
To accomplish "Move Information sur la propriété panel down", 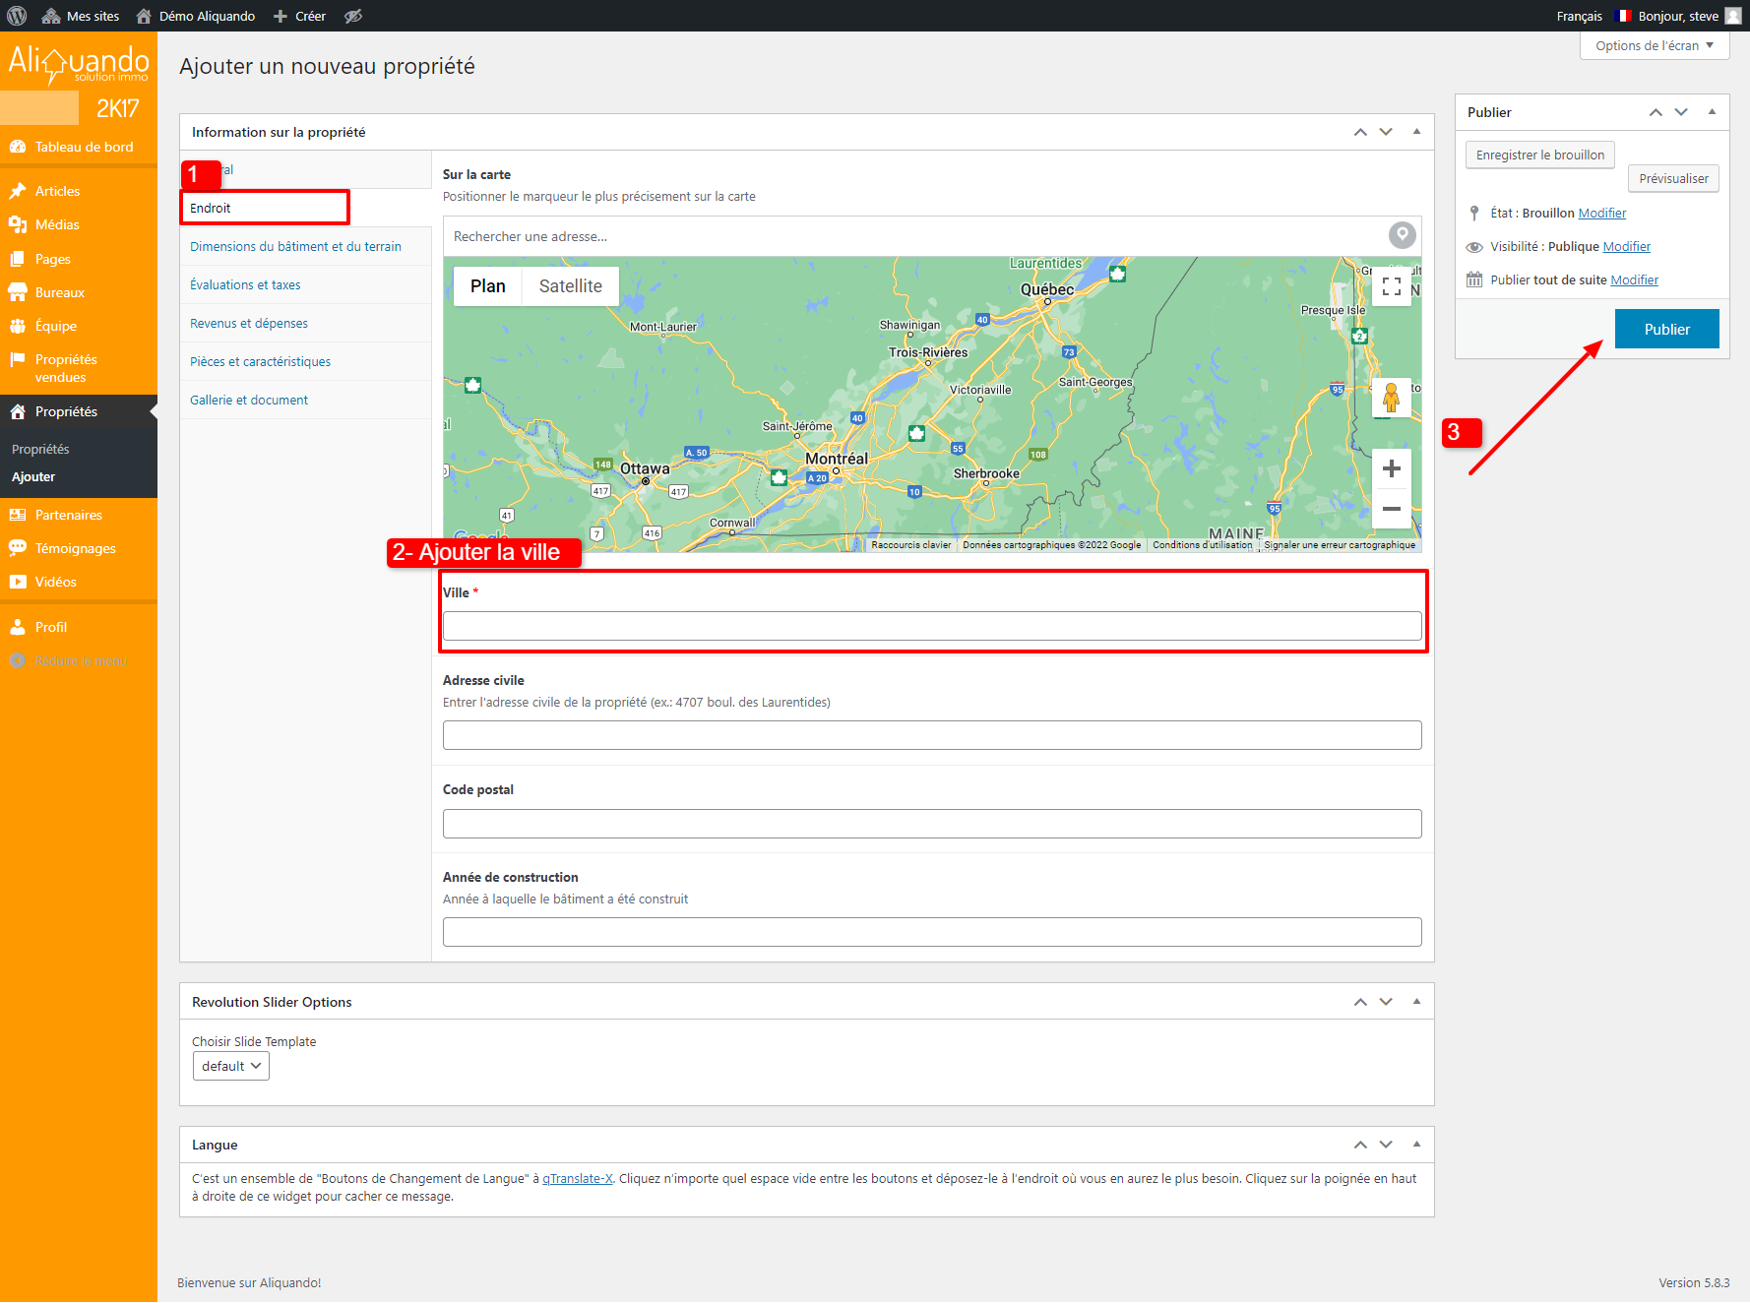I will coord(1386,132).
